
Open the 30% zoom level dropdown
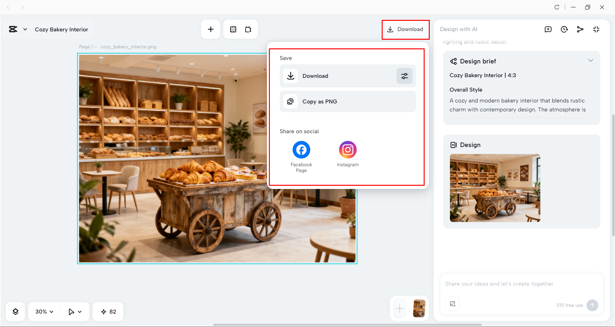[x=44, y=312]
